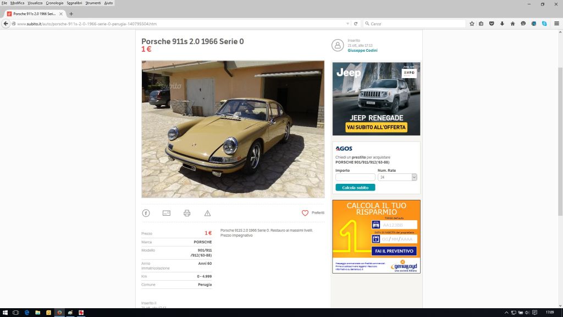Open the File menu
This screenshot has height=317, width=563.
point(4,3)
